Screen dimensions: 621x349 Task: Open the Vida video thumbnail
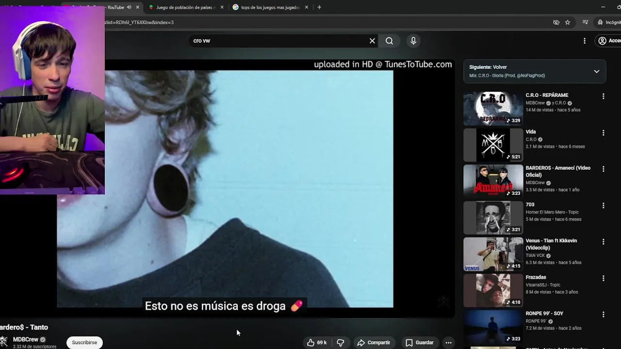click(x=493, y=144)
